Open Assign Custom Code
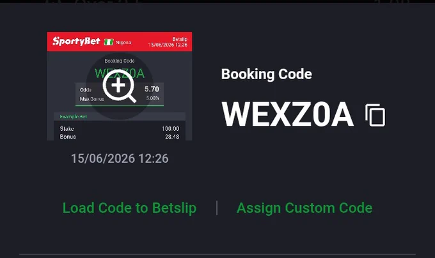 pos(304,208)
